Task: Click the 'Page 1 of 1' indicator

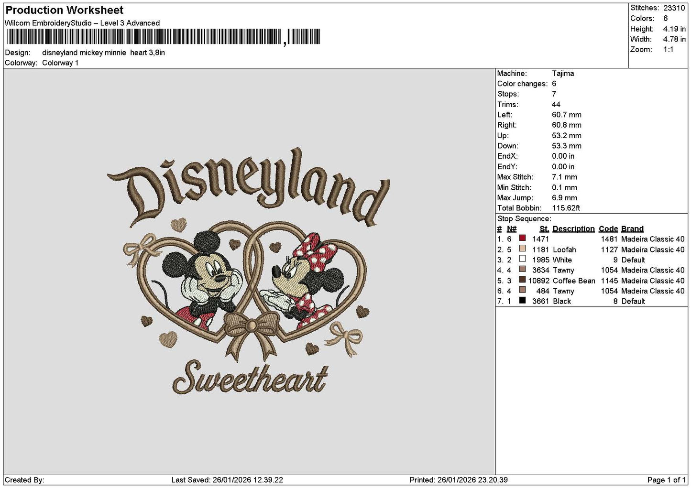Action: tap(666, 480)
